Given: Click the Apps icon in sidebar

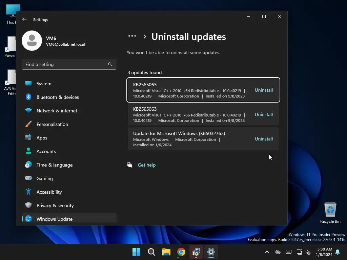Looking at the screenshot, I should click(28, 137).
